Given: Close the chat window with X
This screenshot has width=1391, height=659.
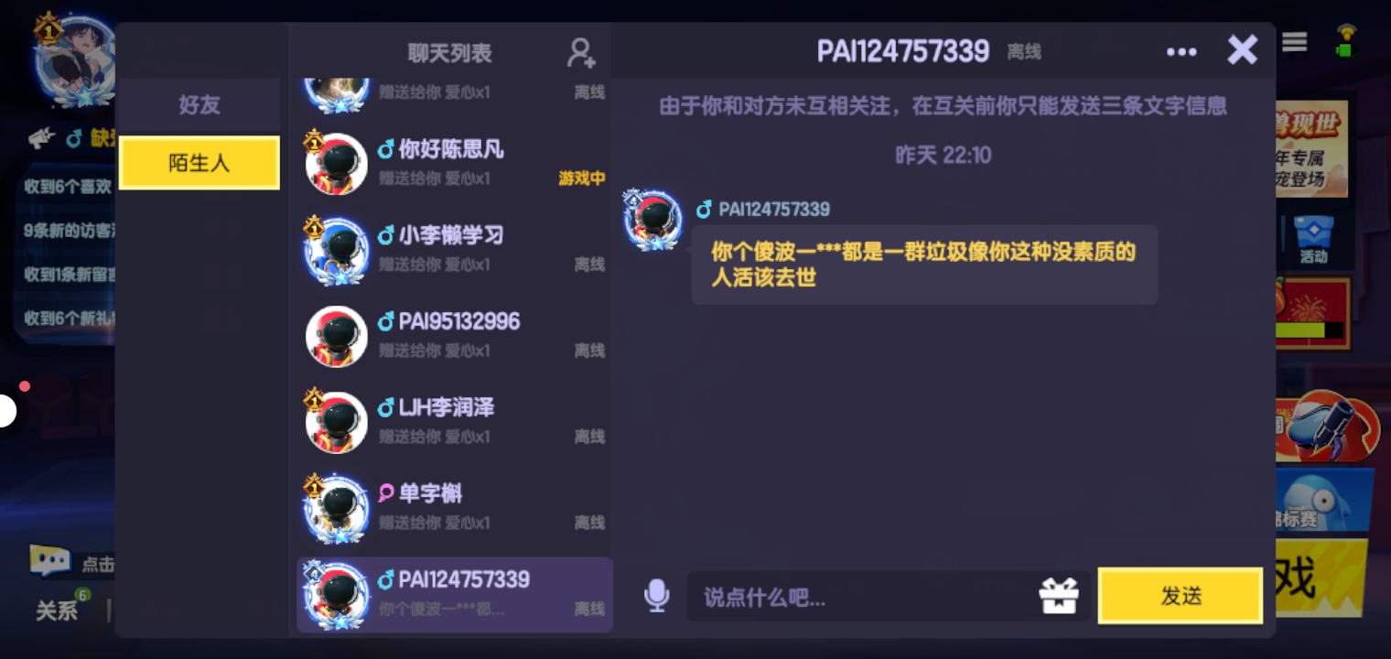Looking at the screenshot, I should [x=1242, y=49].
